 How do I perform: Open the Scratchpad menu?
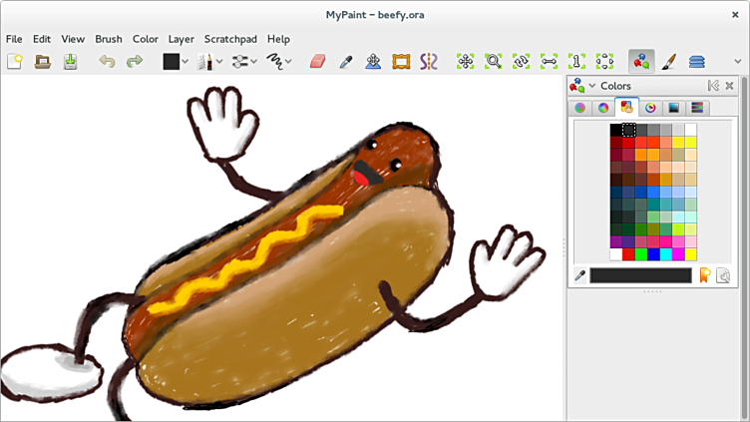(x=230, y=39)
